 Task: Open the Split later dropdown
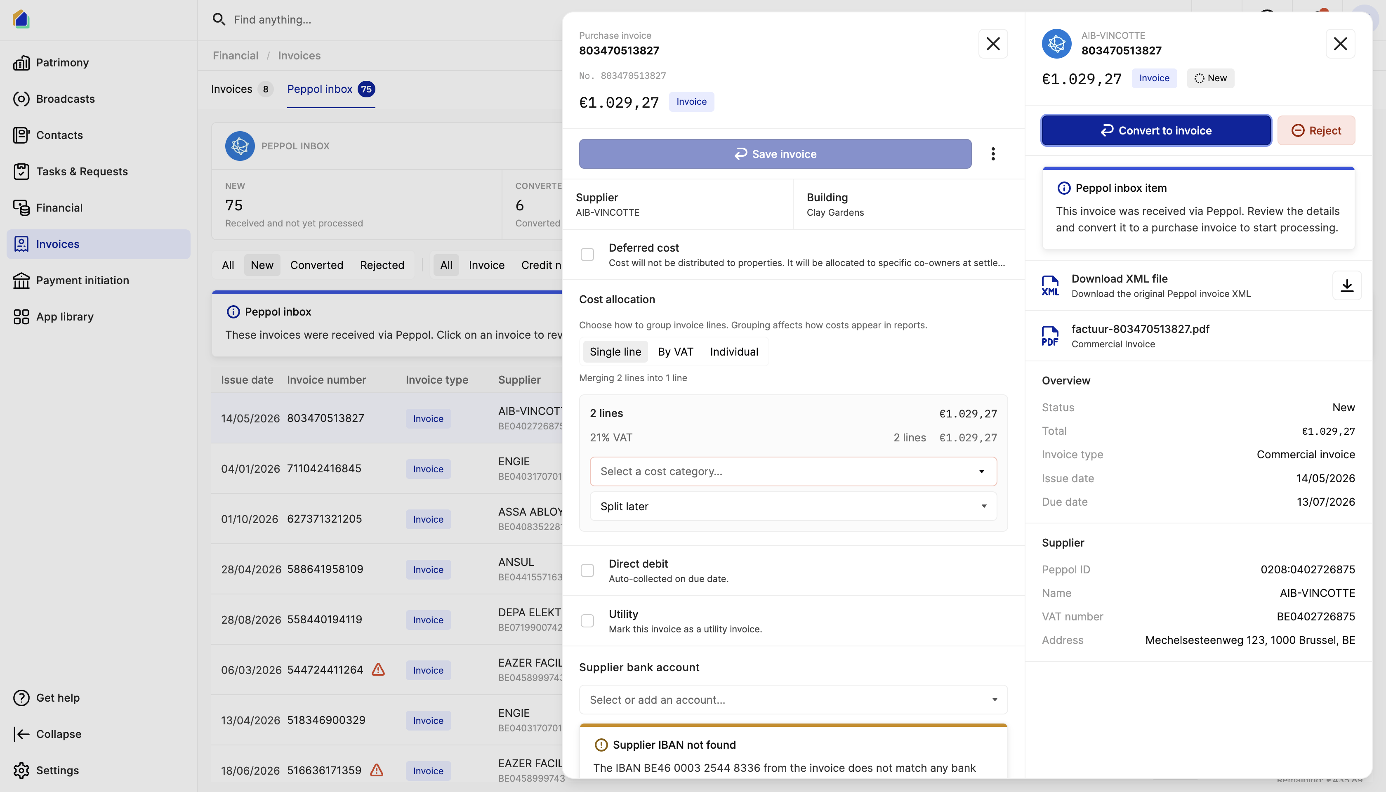point(793,507)
